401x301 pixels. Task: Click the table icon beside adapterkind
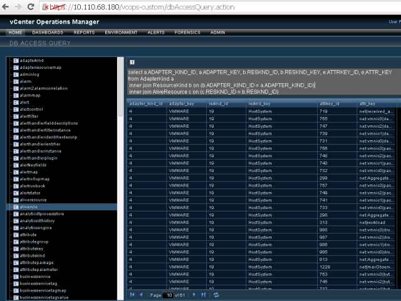click(16, 60)
